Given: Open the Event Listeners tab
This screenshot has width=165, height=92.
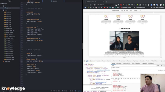Looking at the screenshot, I should pos(127,63).
